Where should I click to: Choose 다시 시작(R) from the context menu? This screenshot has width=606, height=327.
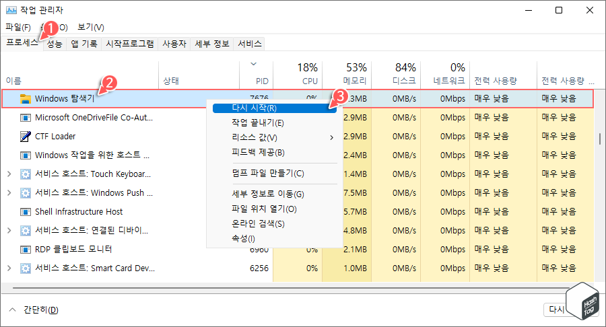tap(275, 108)
